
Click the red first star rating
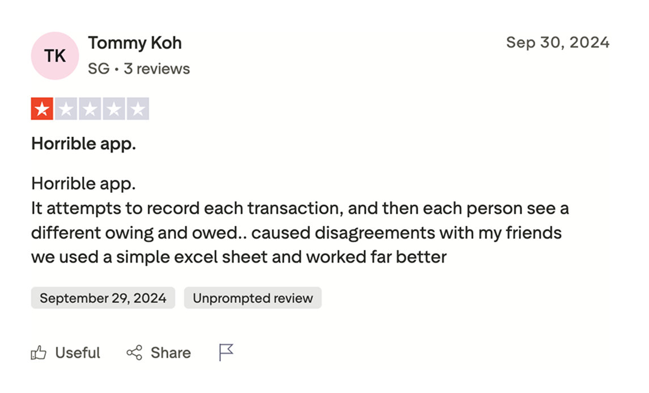[42, 109]
